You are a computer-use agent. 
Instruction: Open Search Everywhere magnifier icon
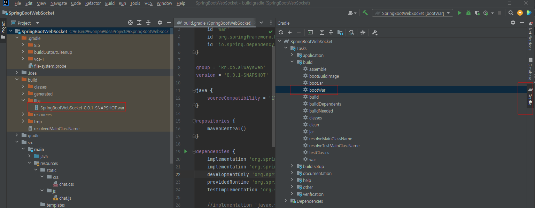[x=511, y=13]
